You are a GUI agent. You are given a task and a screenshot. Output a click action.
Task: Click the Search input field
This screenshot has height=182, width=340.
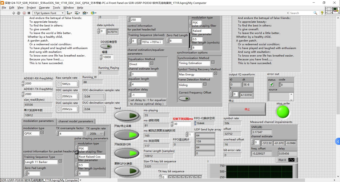[301, 13]
